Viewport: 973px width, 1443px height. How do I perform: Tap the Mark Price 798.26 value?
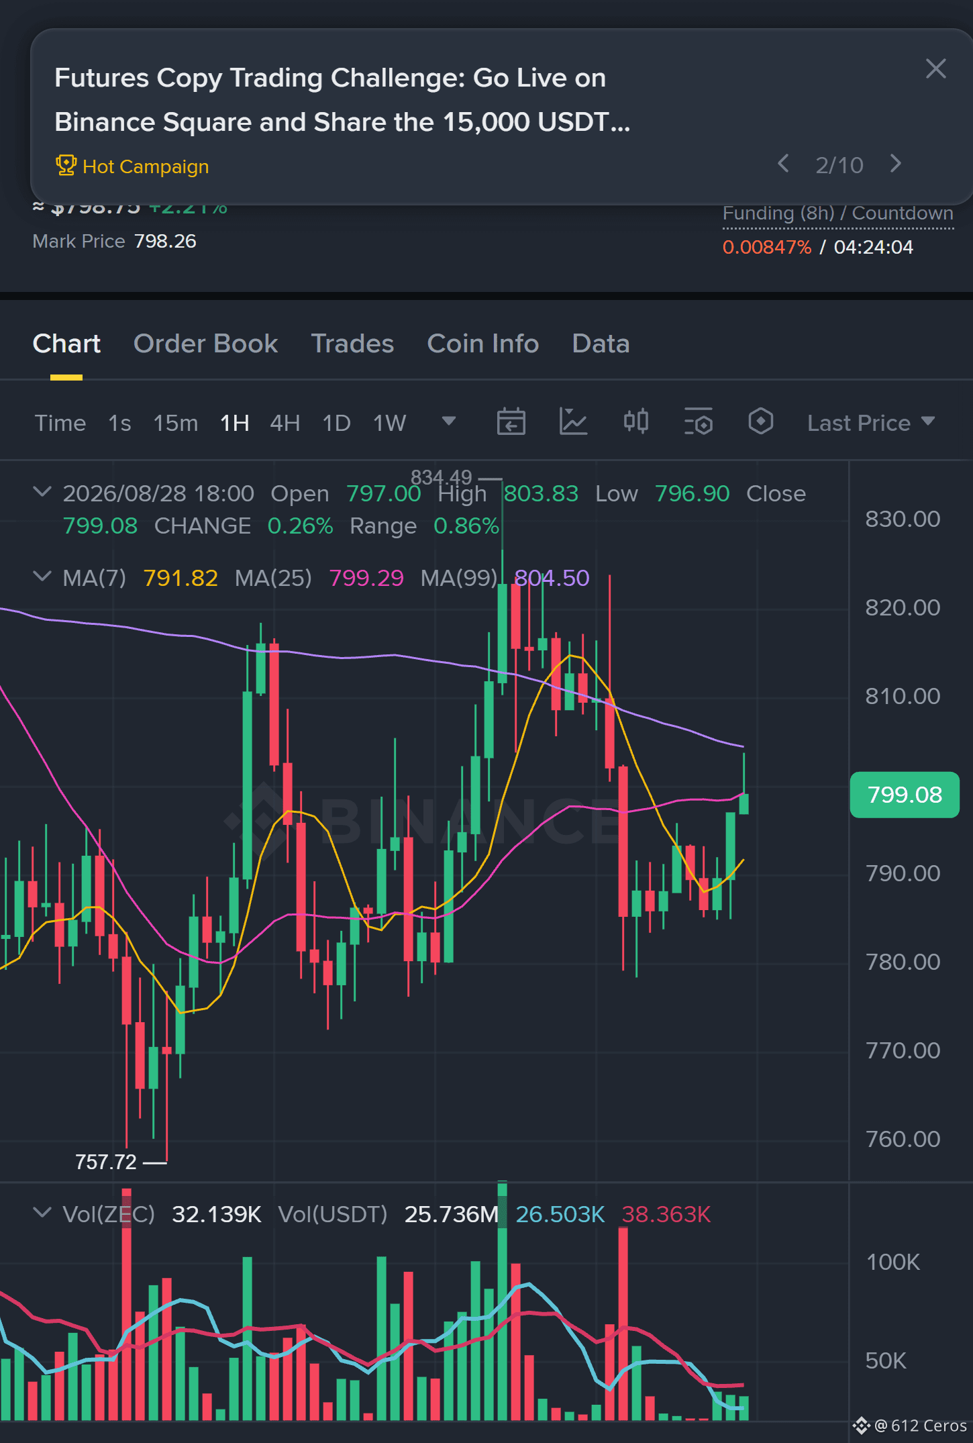click(165, 241)
